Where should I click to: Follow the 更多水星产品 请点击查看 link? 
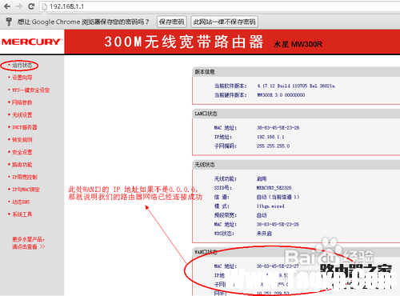point(28,243)
